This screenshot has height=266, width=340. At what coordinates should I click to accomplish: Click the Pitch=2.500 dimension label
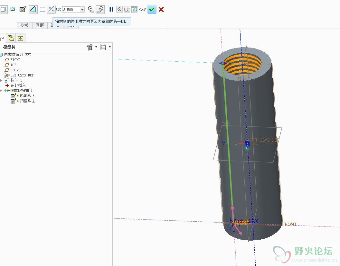click(x=246, y=221)
